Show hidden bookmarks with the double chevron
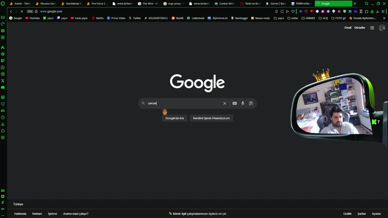 [384, 18]
